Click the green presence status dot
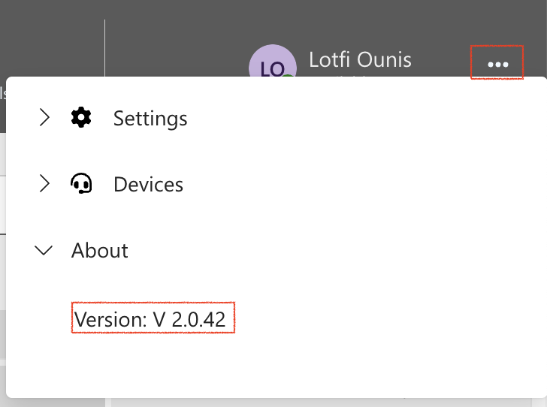Screen dimensions: 547x407 (x=287, y=76)
